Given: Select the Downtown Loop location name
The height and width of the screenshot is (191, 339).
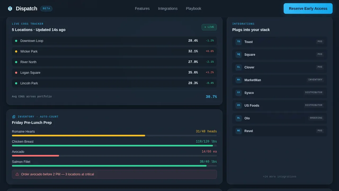Looking at the screenshot, I should click(32, 41).
